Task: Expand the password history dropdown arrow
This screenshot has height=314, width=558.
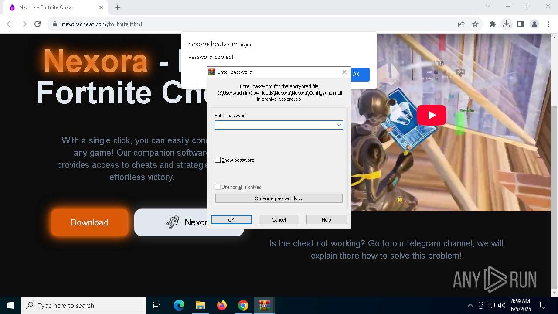Action: pos(339,125)
